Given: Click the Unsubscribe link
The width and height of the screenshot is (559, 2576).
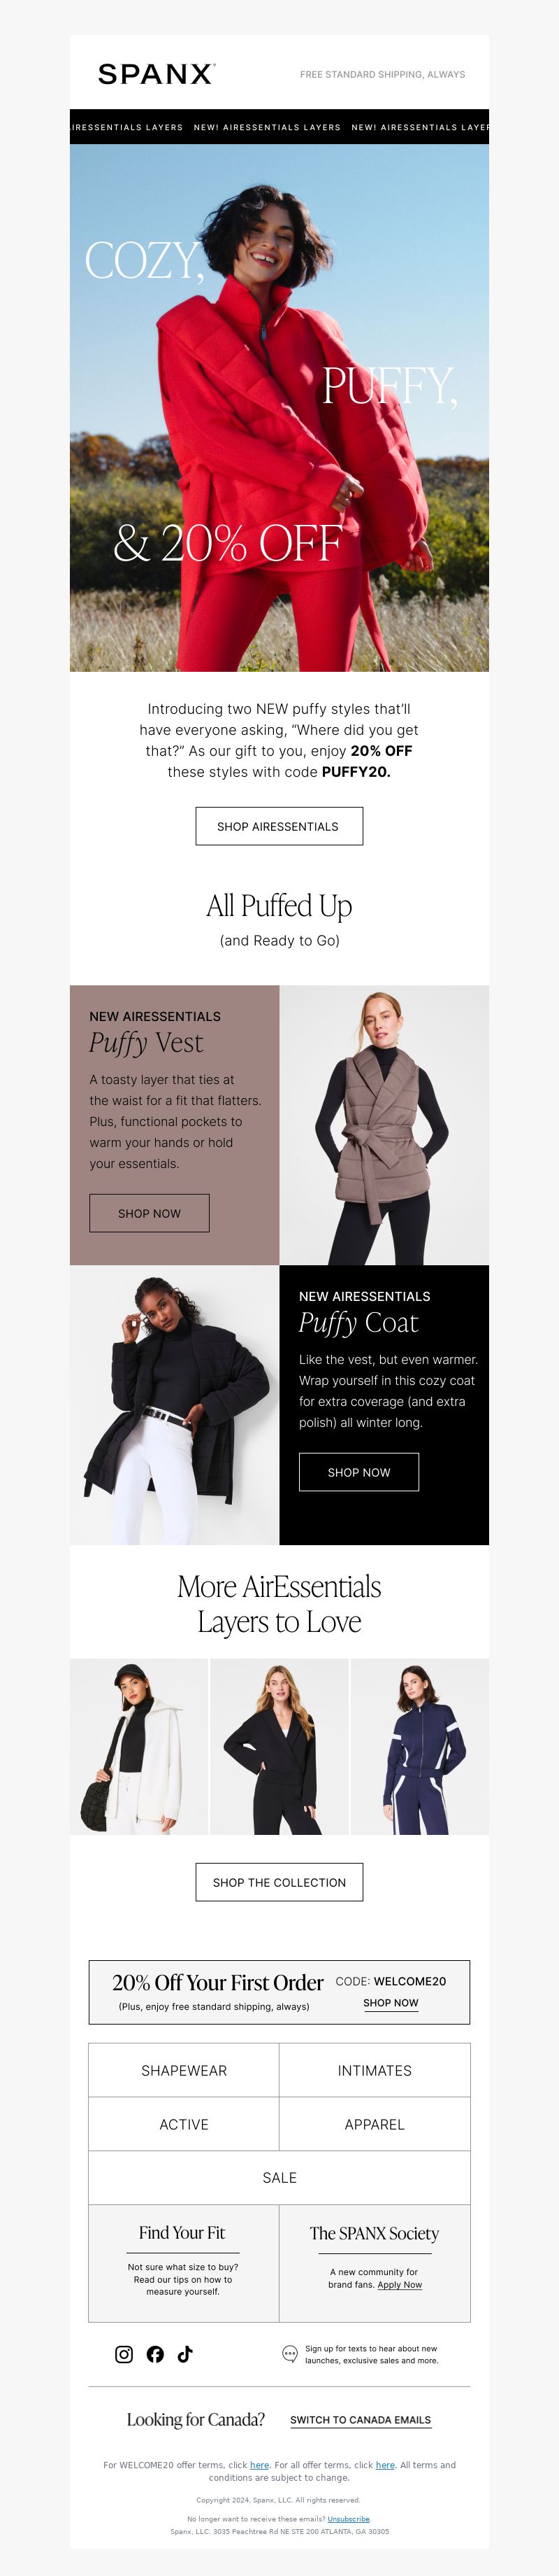Looking at the screenshot, I should [349, 2518].
